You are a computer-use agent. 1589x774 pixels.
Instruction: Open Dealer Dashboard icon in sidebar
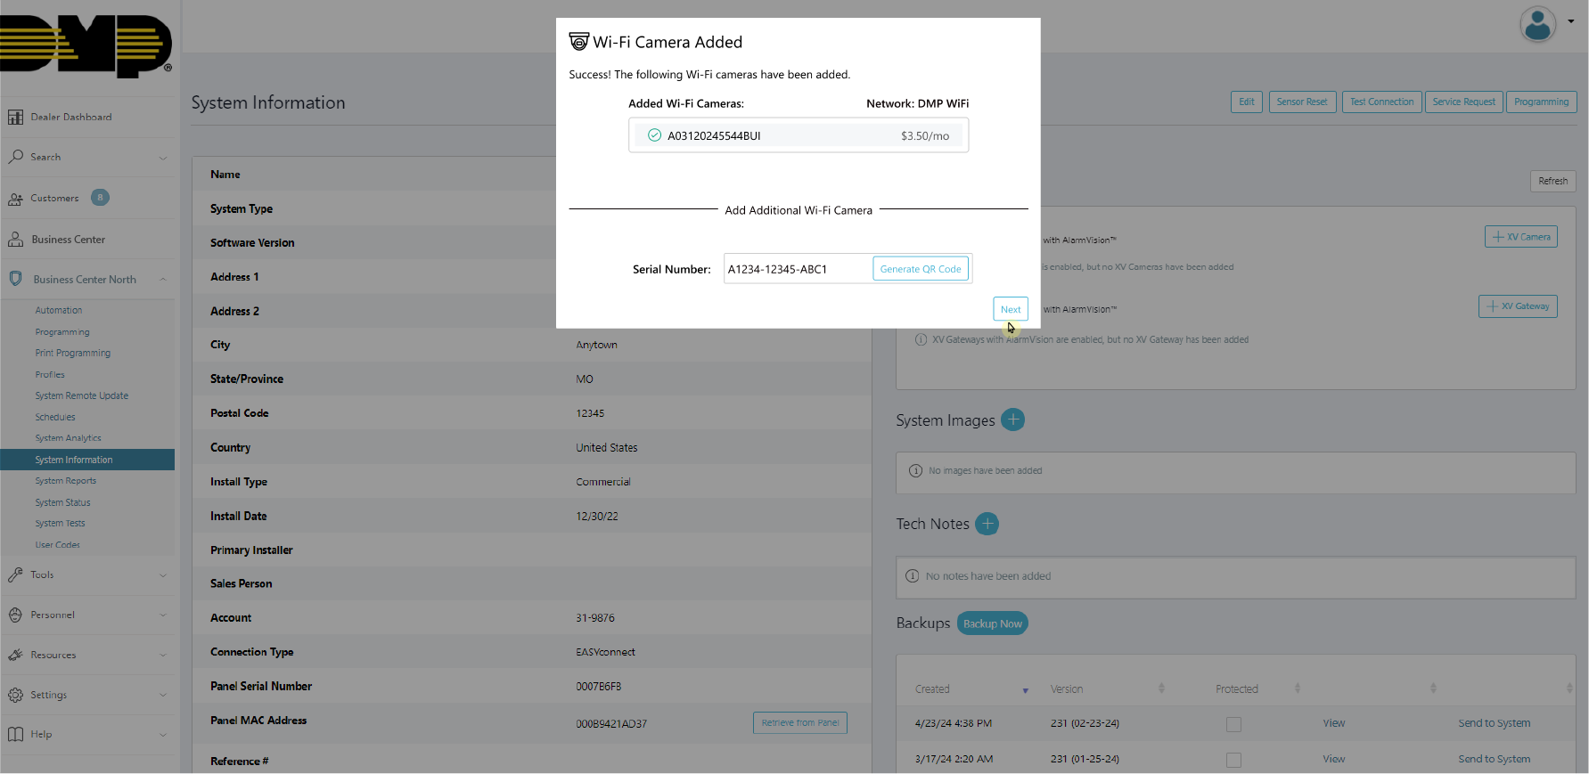click(x=16, y=117)
